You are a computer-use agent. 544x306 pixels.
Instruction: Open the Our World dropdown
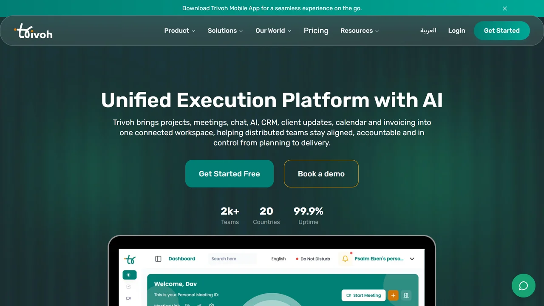click(x=273, y=31)
